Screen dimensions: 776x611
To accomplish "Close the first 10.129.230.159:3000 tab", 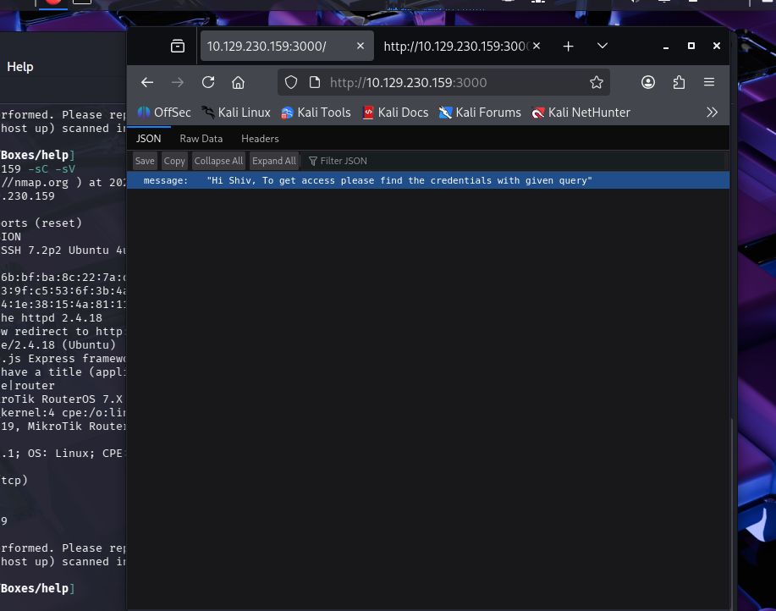I will tap(360, 47).
